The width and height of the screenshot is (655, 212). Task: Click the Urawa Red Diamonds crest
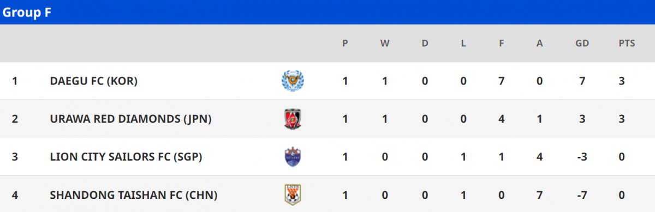(293, 119)
